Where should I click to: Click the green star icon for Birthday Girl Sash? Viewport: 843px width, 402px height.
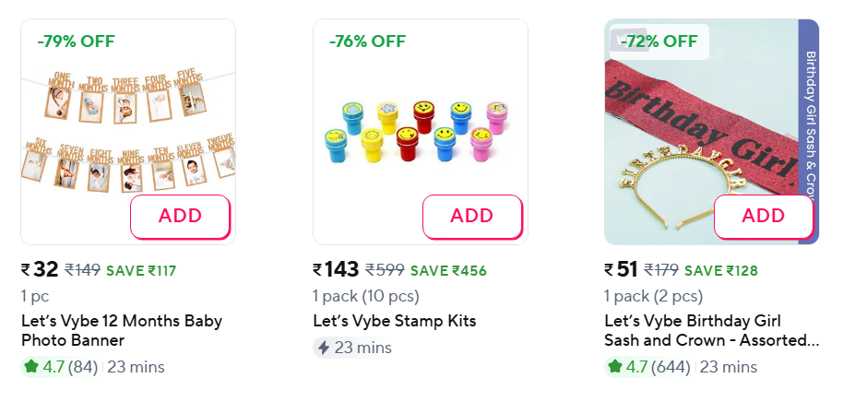614,367
